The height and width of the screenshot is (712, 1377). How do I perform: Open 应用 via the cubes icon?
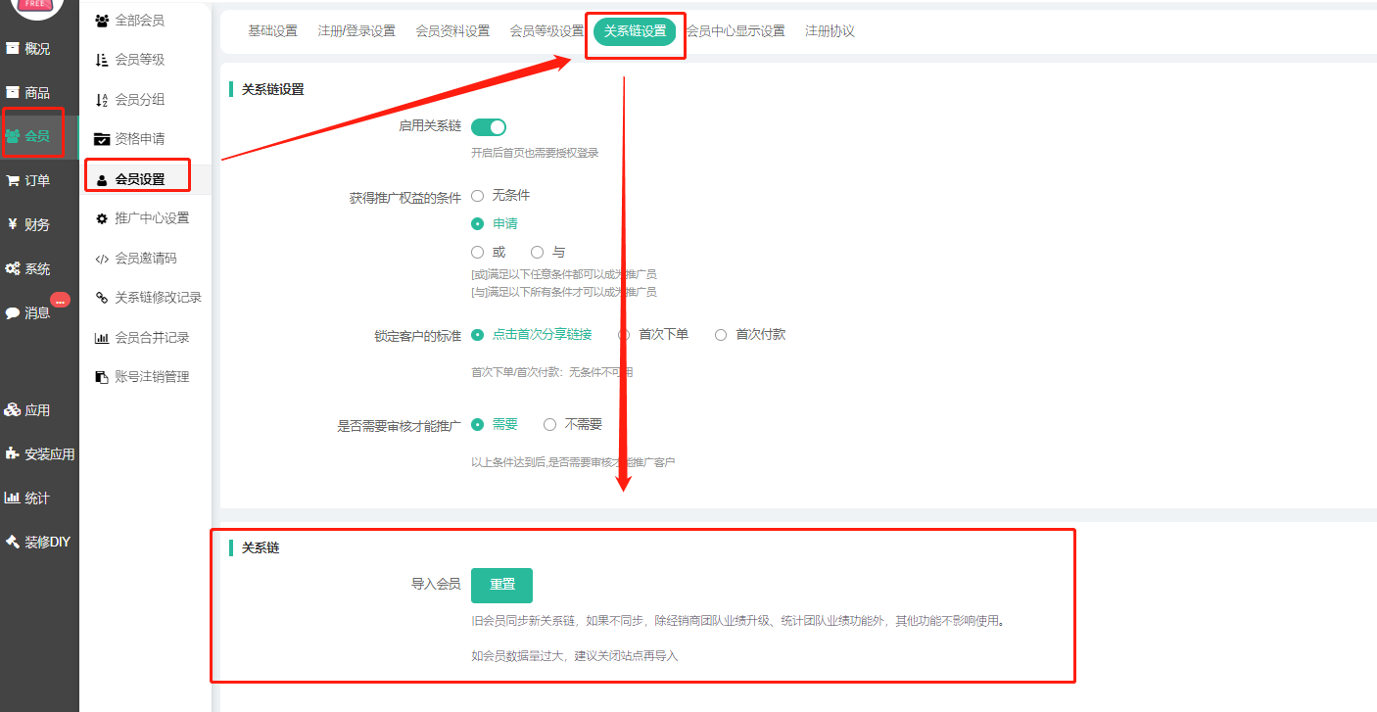coord(13,410)
